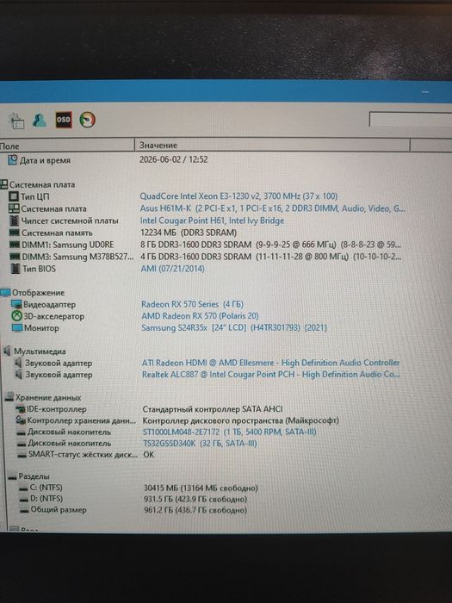The height and width of the screenshot is (603, 452).
Task: Open the AMI (07/21/2014) BIOS link
Action: point(172,269)
